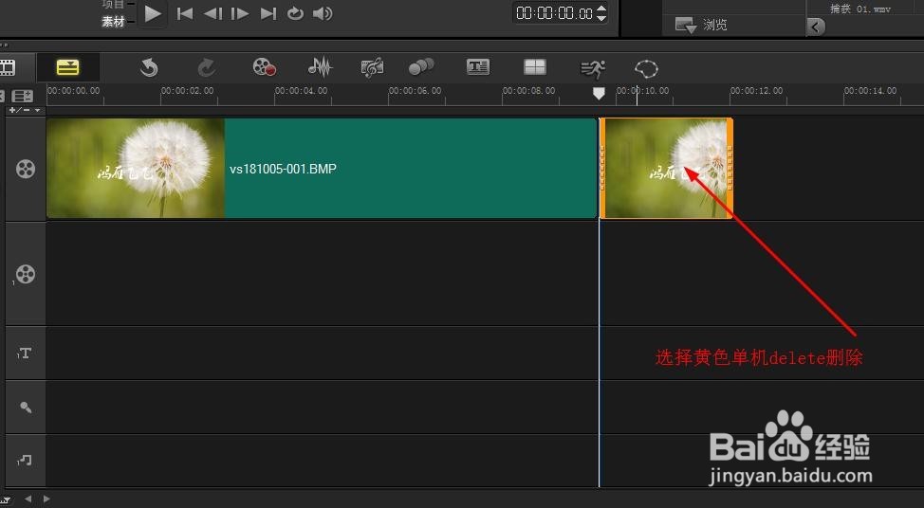Image resolution: width=924 pixels, height=508 pixels.
Task: Click the Music track note icon
Action: point(25,460)
